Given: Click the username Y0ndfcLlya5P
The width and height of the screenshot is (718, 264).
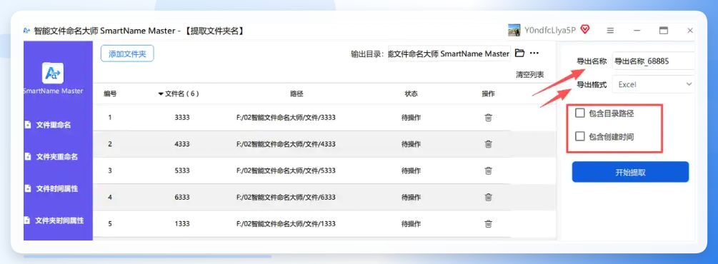Looking at the screenshot, I should click(550, 30).
